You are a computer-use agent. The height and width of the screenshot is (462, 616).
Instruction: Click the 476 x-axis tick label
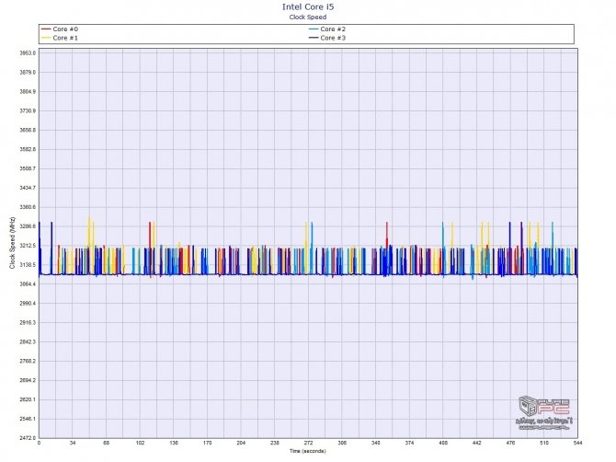(x=510, y=443)
